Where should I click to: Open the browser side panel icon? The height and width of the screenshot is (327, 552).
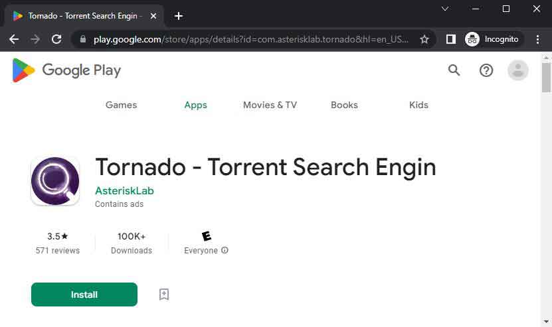(450, 39)
